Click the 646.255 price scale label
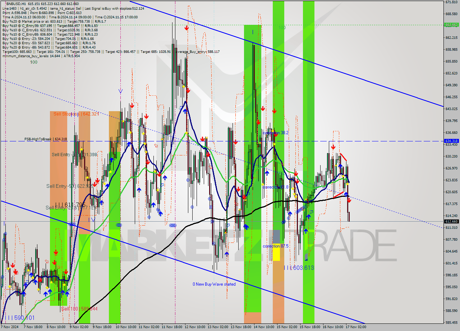 (451, 97)
